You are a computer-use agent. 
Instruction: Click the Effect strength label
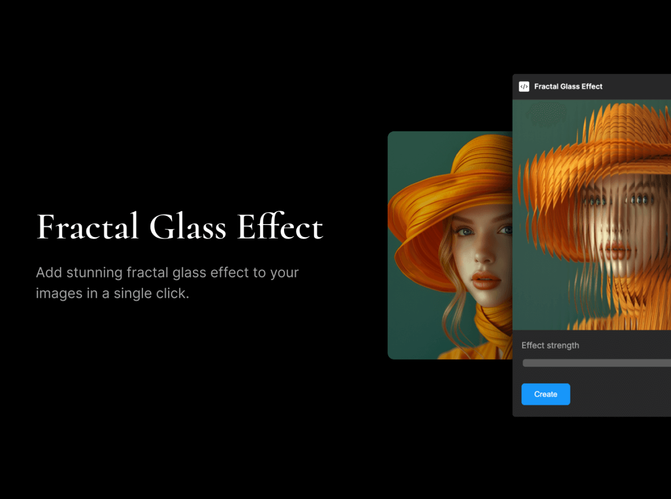[x=550, y=346]
